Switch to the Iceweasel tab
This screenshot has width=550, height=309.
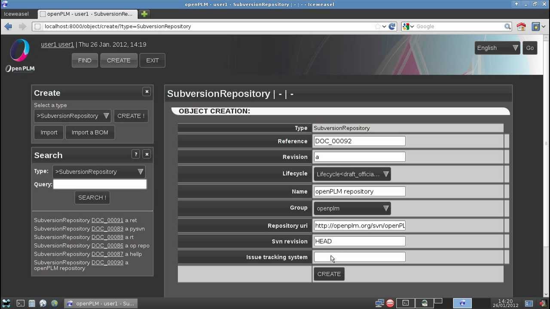(16, 14)
